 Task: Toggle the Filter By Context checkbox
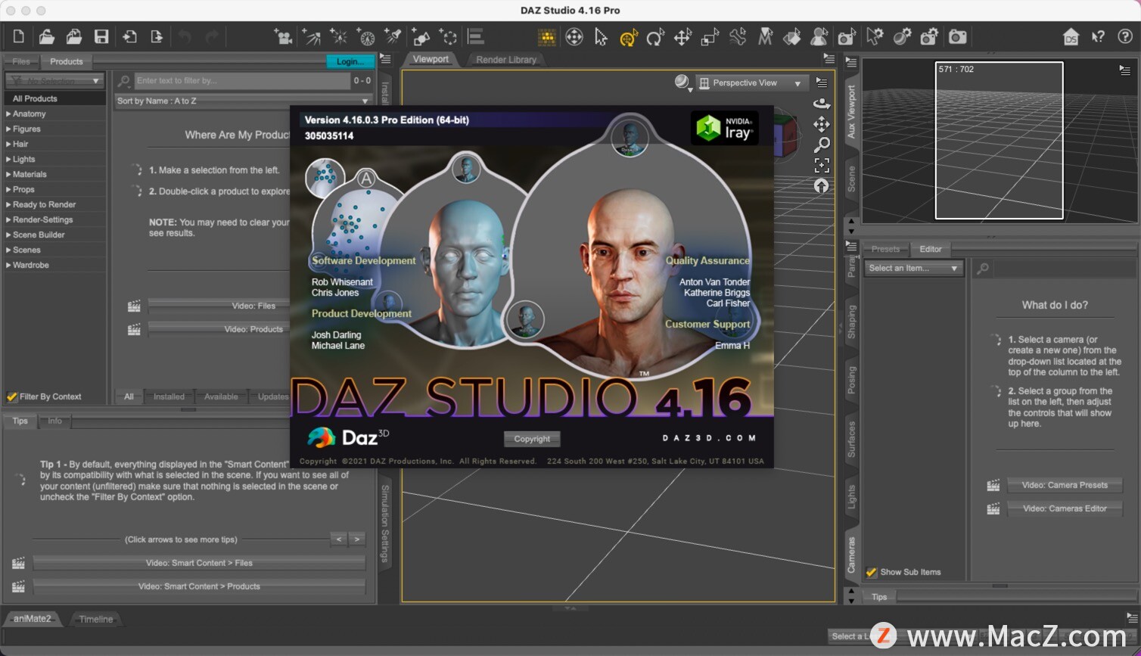12,396
